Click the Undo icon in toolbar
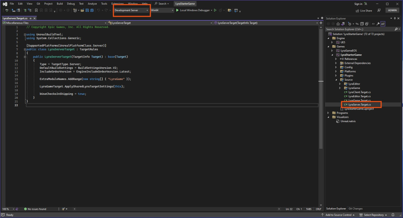Screen dimensions: 403x218 pos(98,10)
